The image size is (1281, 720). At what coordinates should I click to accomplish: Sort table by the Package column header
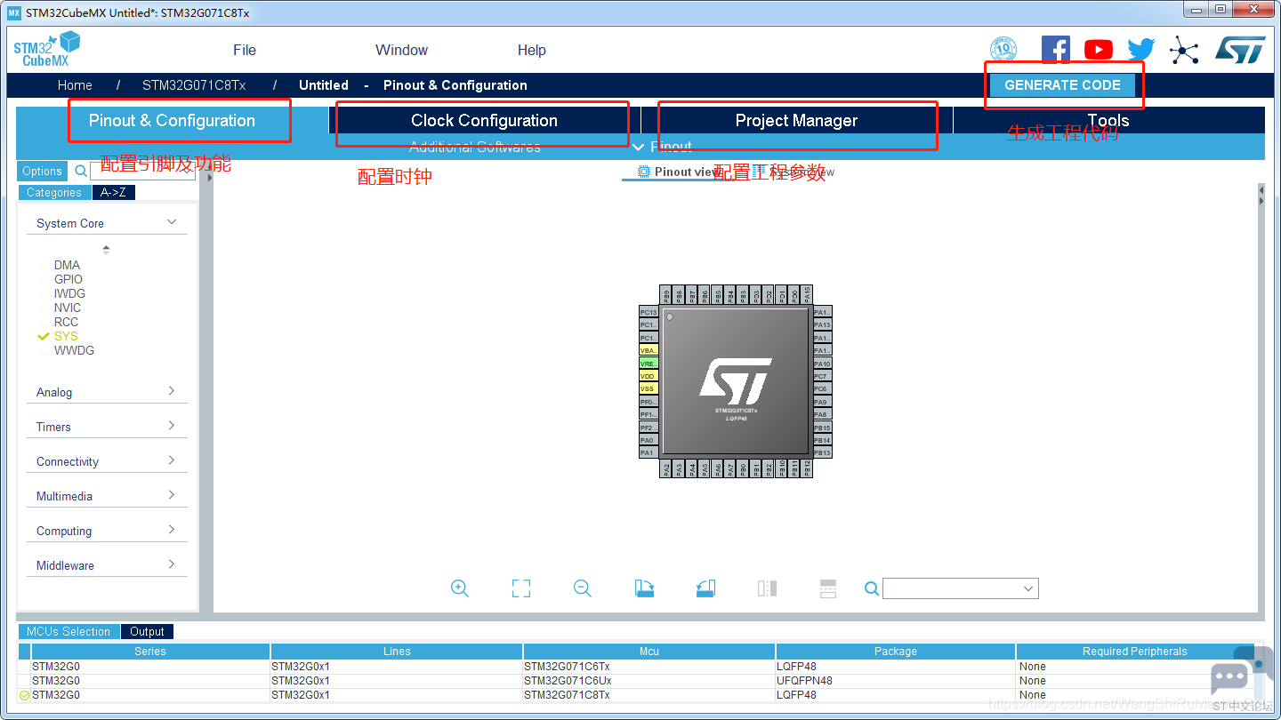coord(896,652)
